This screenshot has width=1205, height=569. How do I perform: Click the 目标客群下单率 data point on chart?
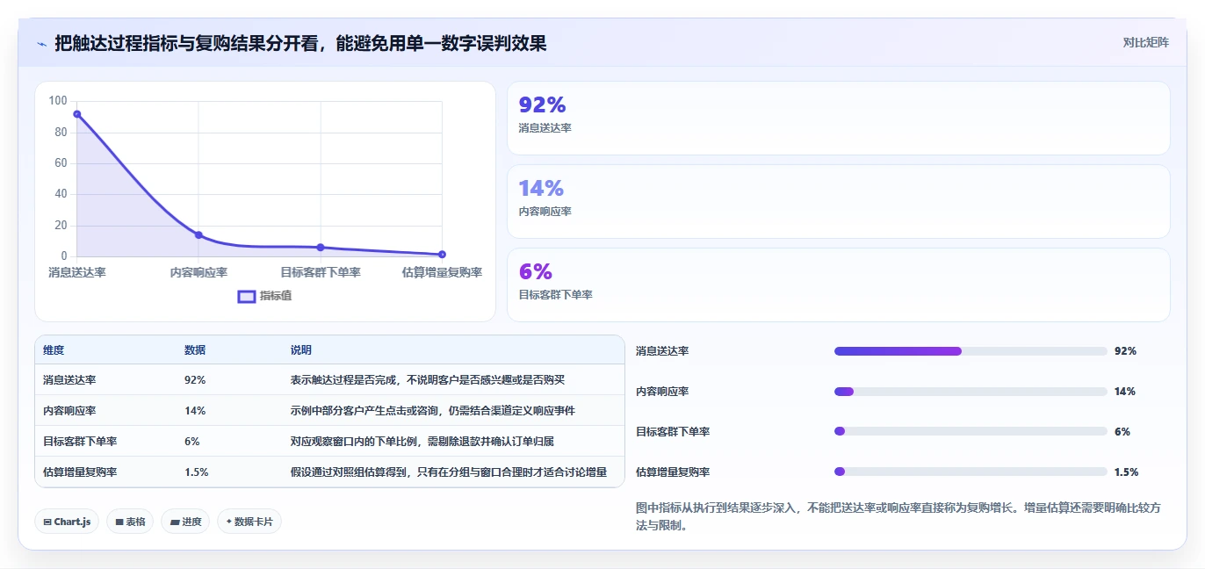pyautogui.click(x=321, y=248)
